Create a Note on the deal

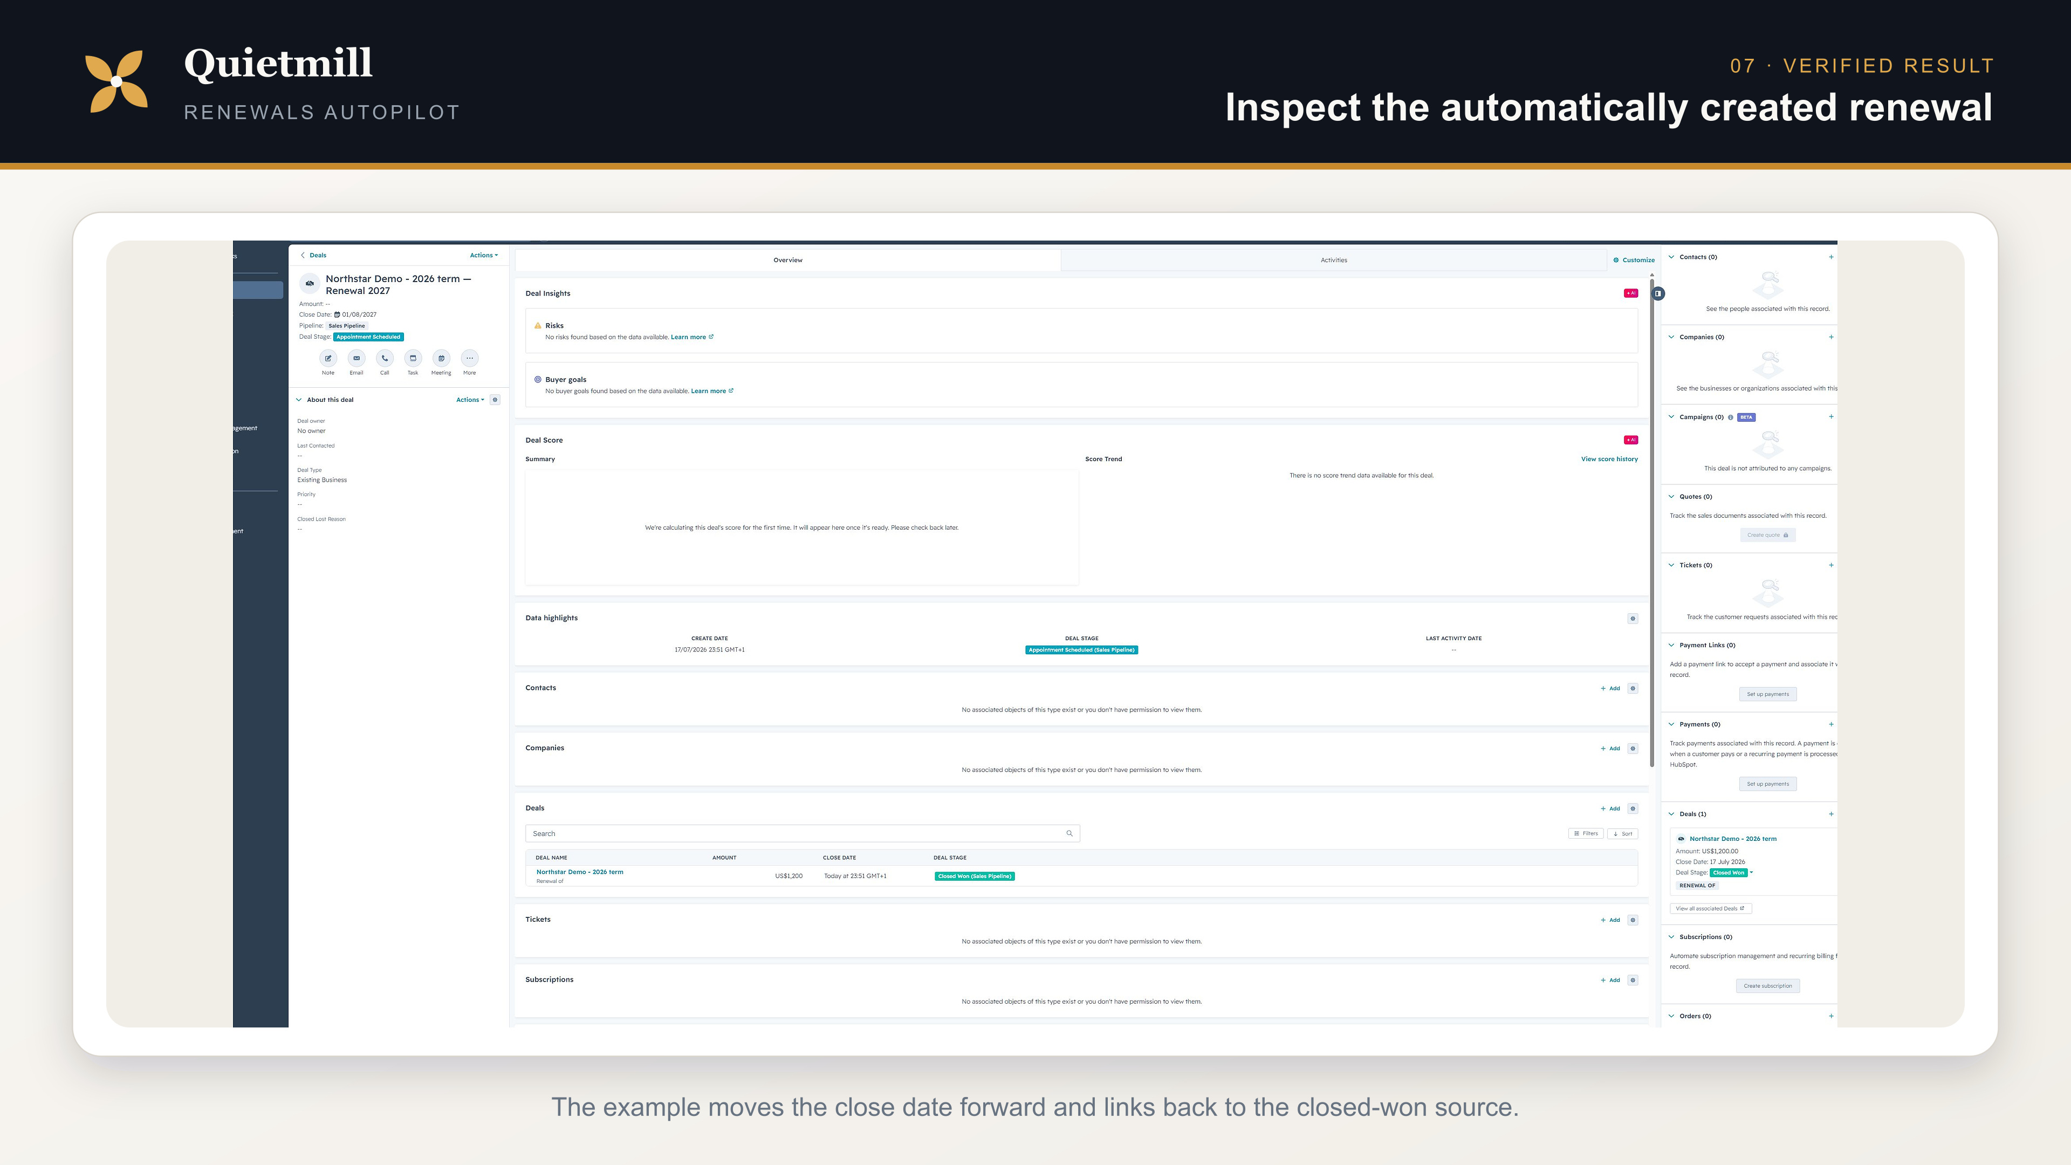328,358
